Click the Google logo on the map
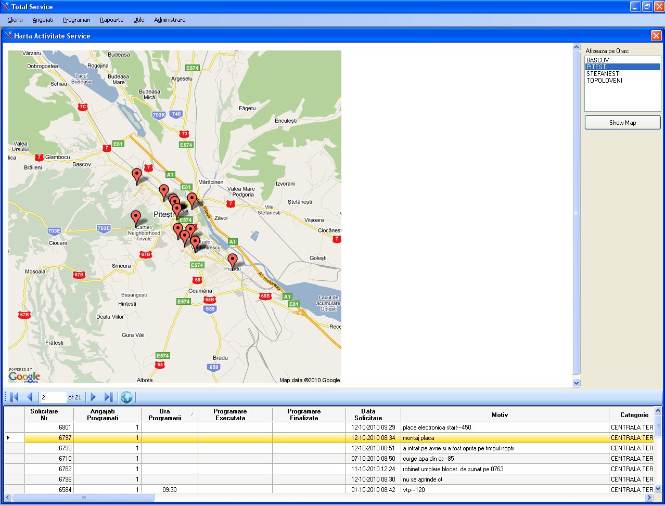 point(24,377)
